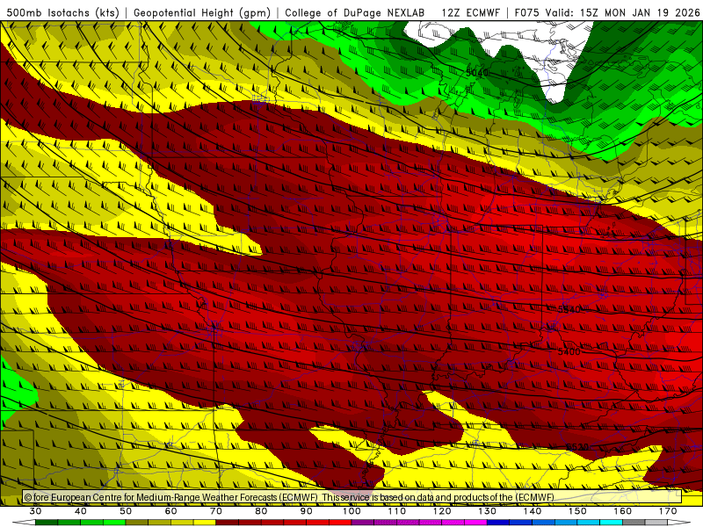
Task: Select the magenta swatch in the colorbar
Action: 475,523
